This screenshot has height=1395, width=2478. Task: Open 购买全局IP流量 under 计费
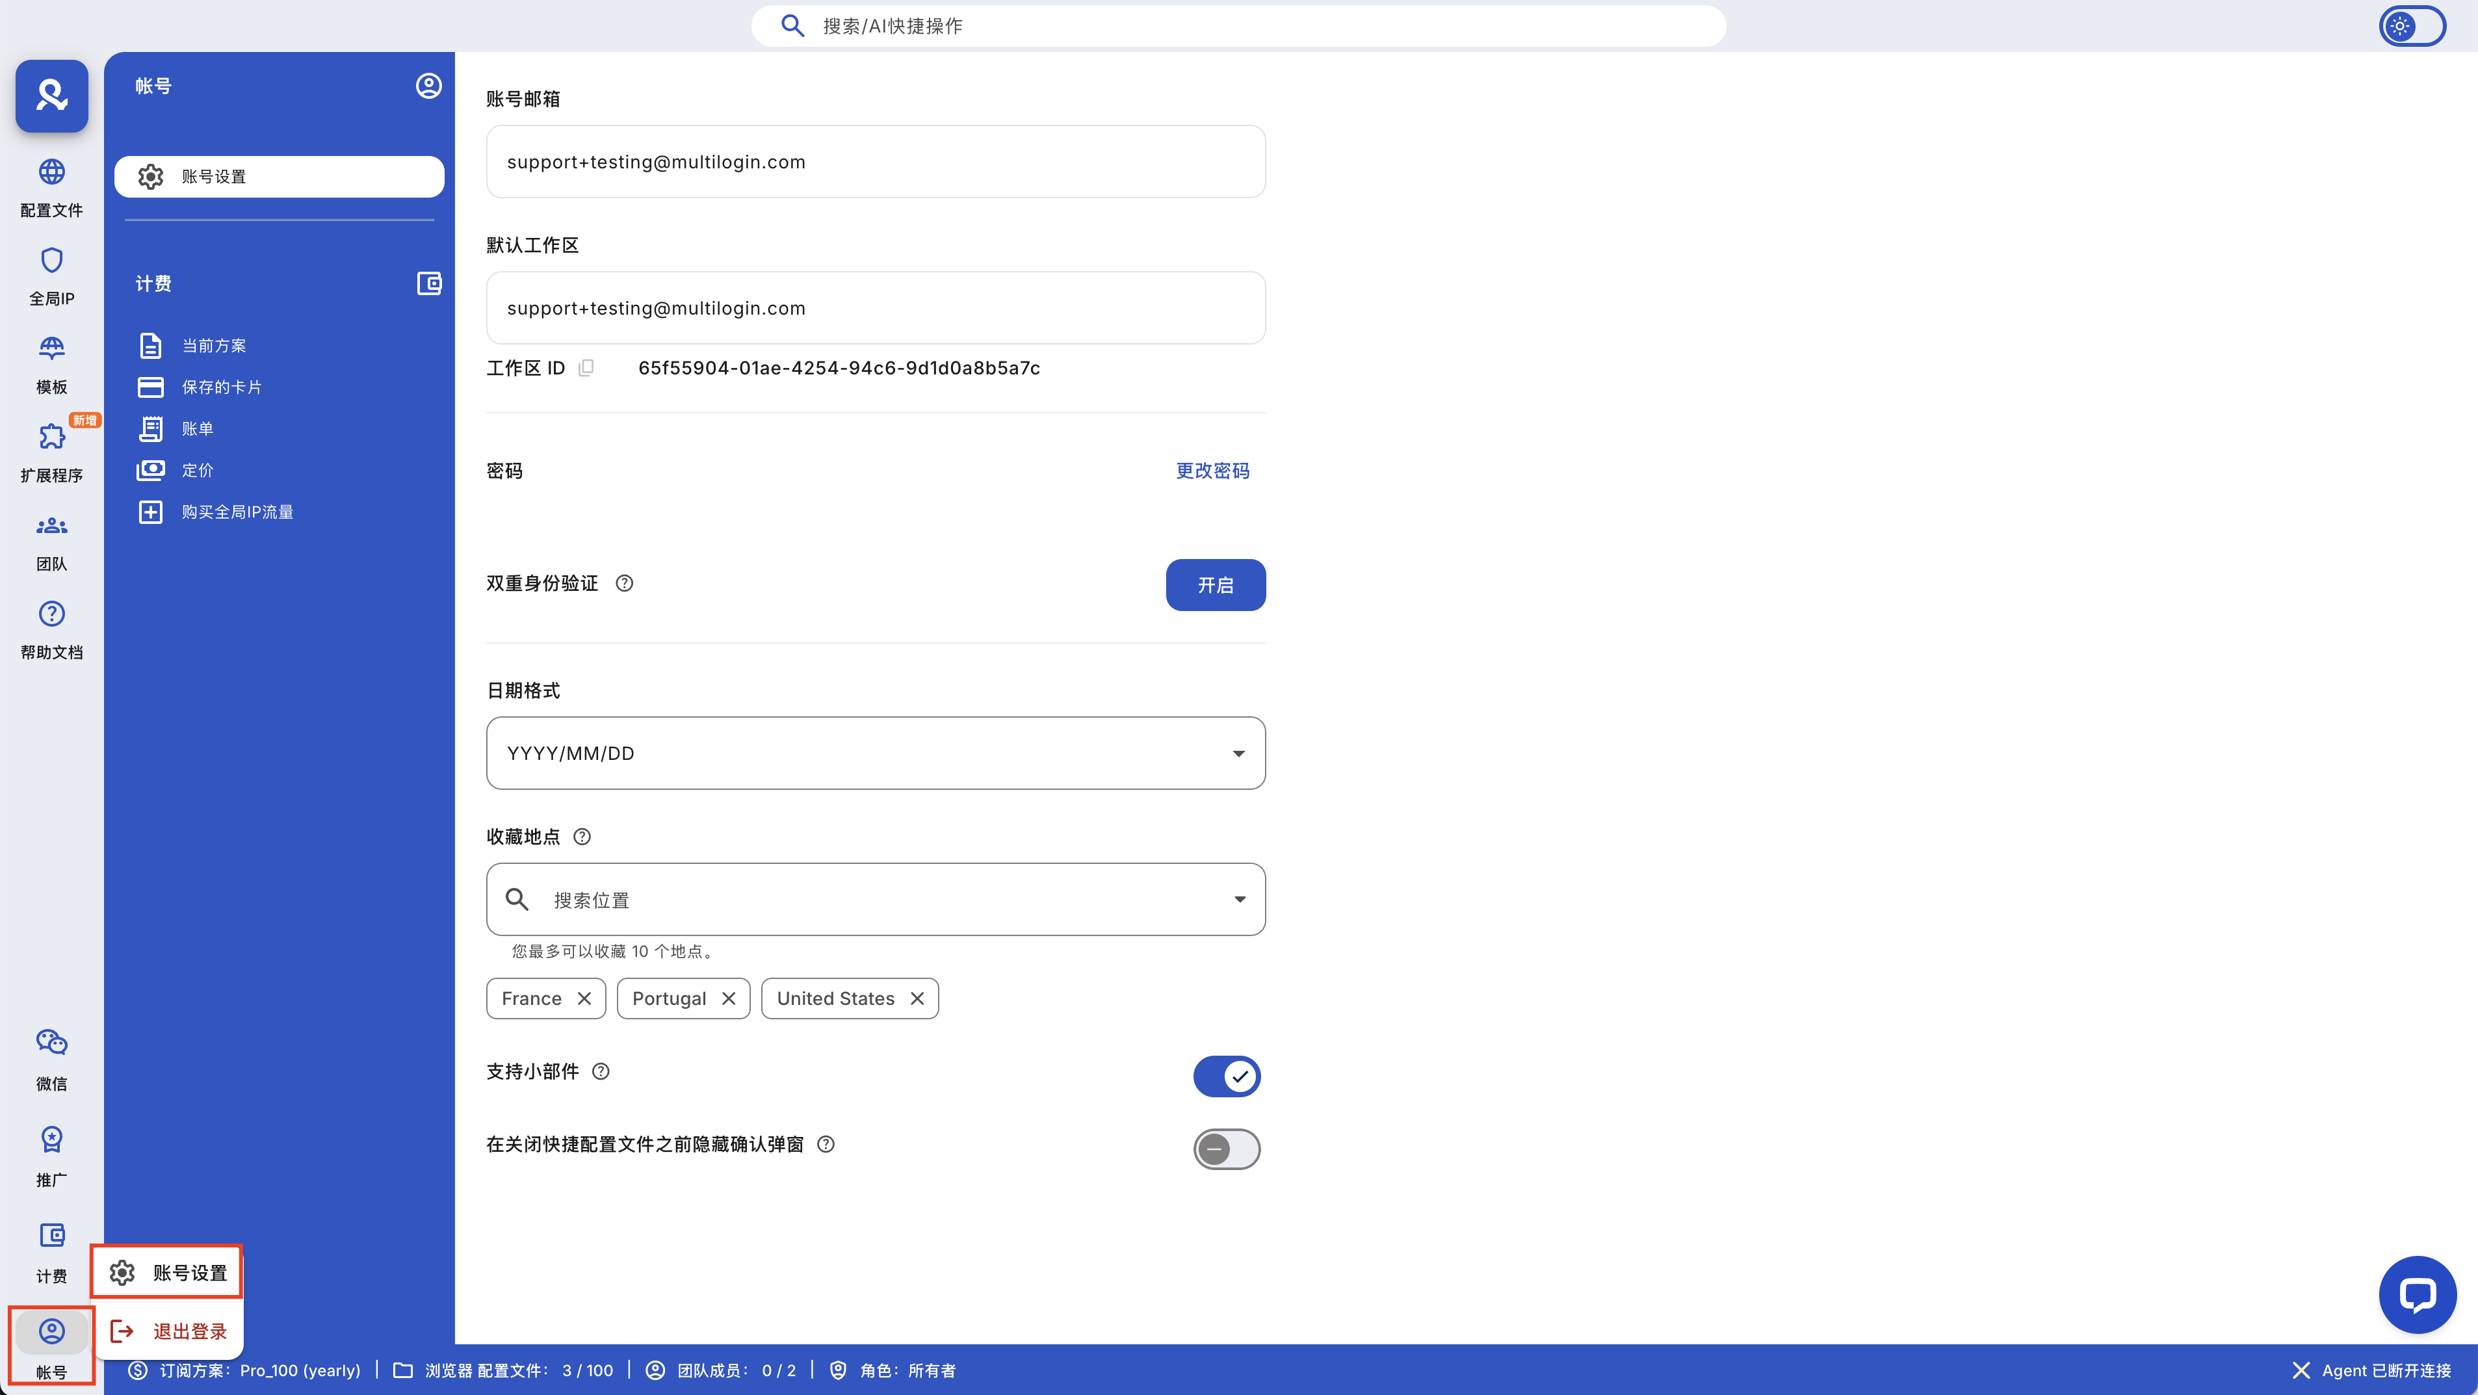(216, 512)
